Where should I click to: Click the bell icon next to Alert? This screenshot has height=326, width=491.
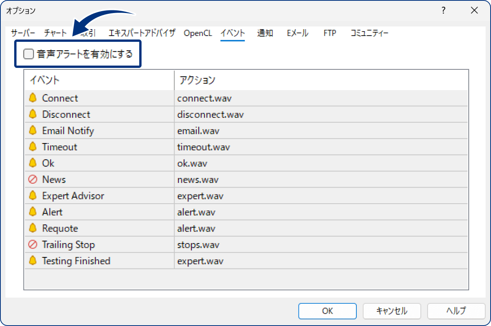click(33, 212)
